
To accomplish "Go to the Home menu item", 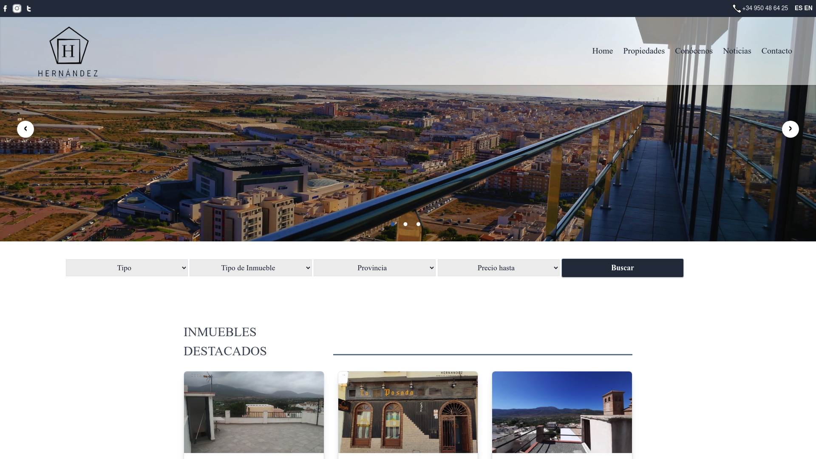I will (603, 51).
